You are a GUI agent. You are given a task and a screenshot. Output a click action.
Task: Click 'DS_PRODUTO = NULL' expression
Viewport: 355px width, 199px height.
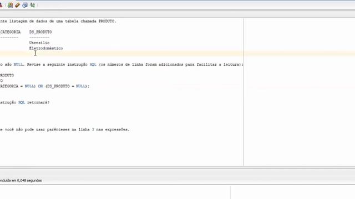tap(66, 86)
